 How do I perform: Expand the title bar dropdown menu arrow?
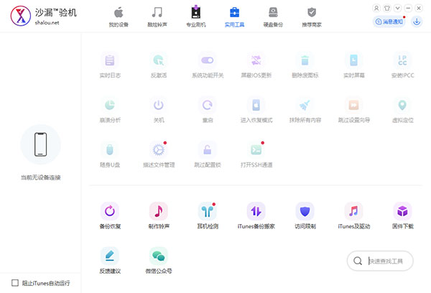tap(397, 8)
